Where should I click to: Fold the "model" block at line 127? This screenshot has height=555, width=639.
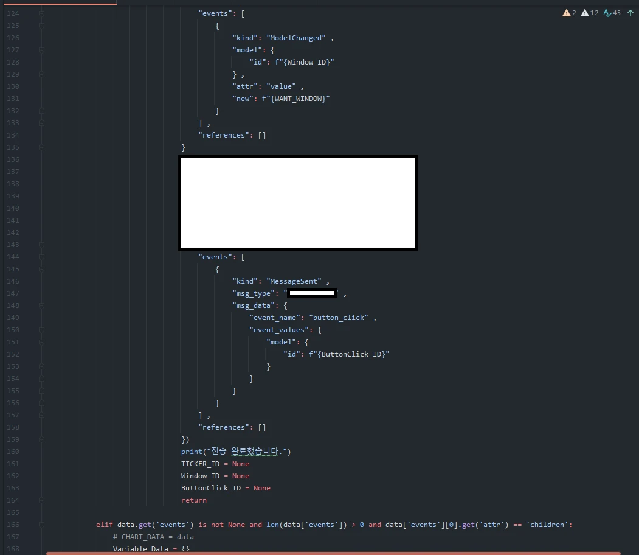pos(42,50)
